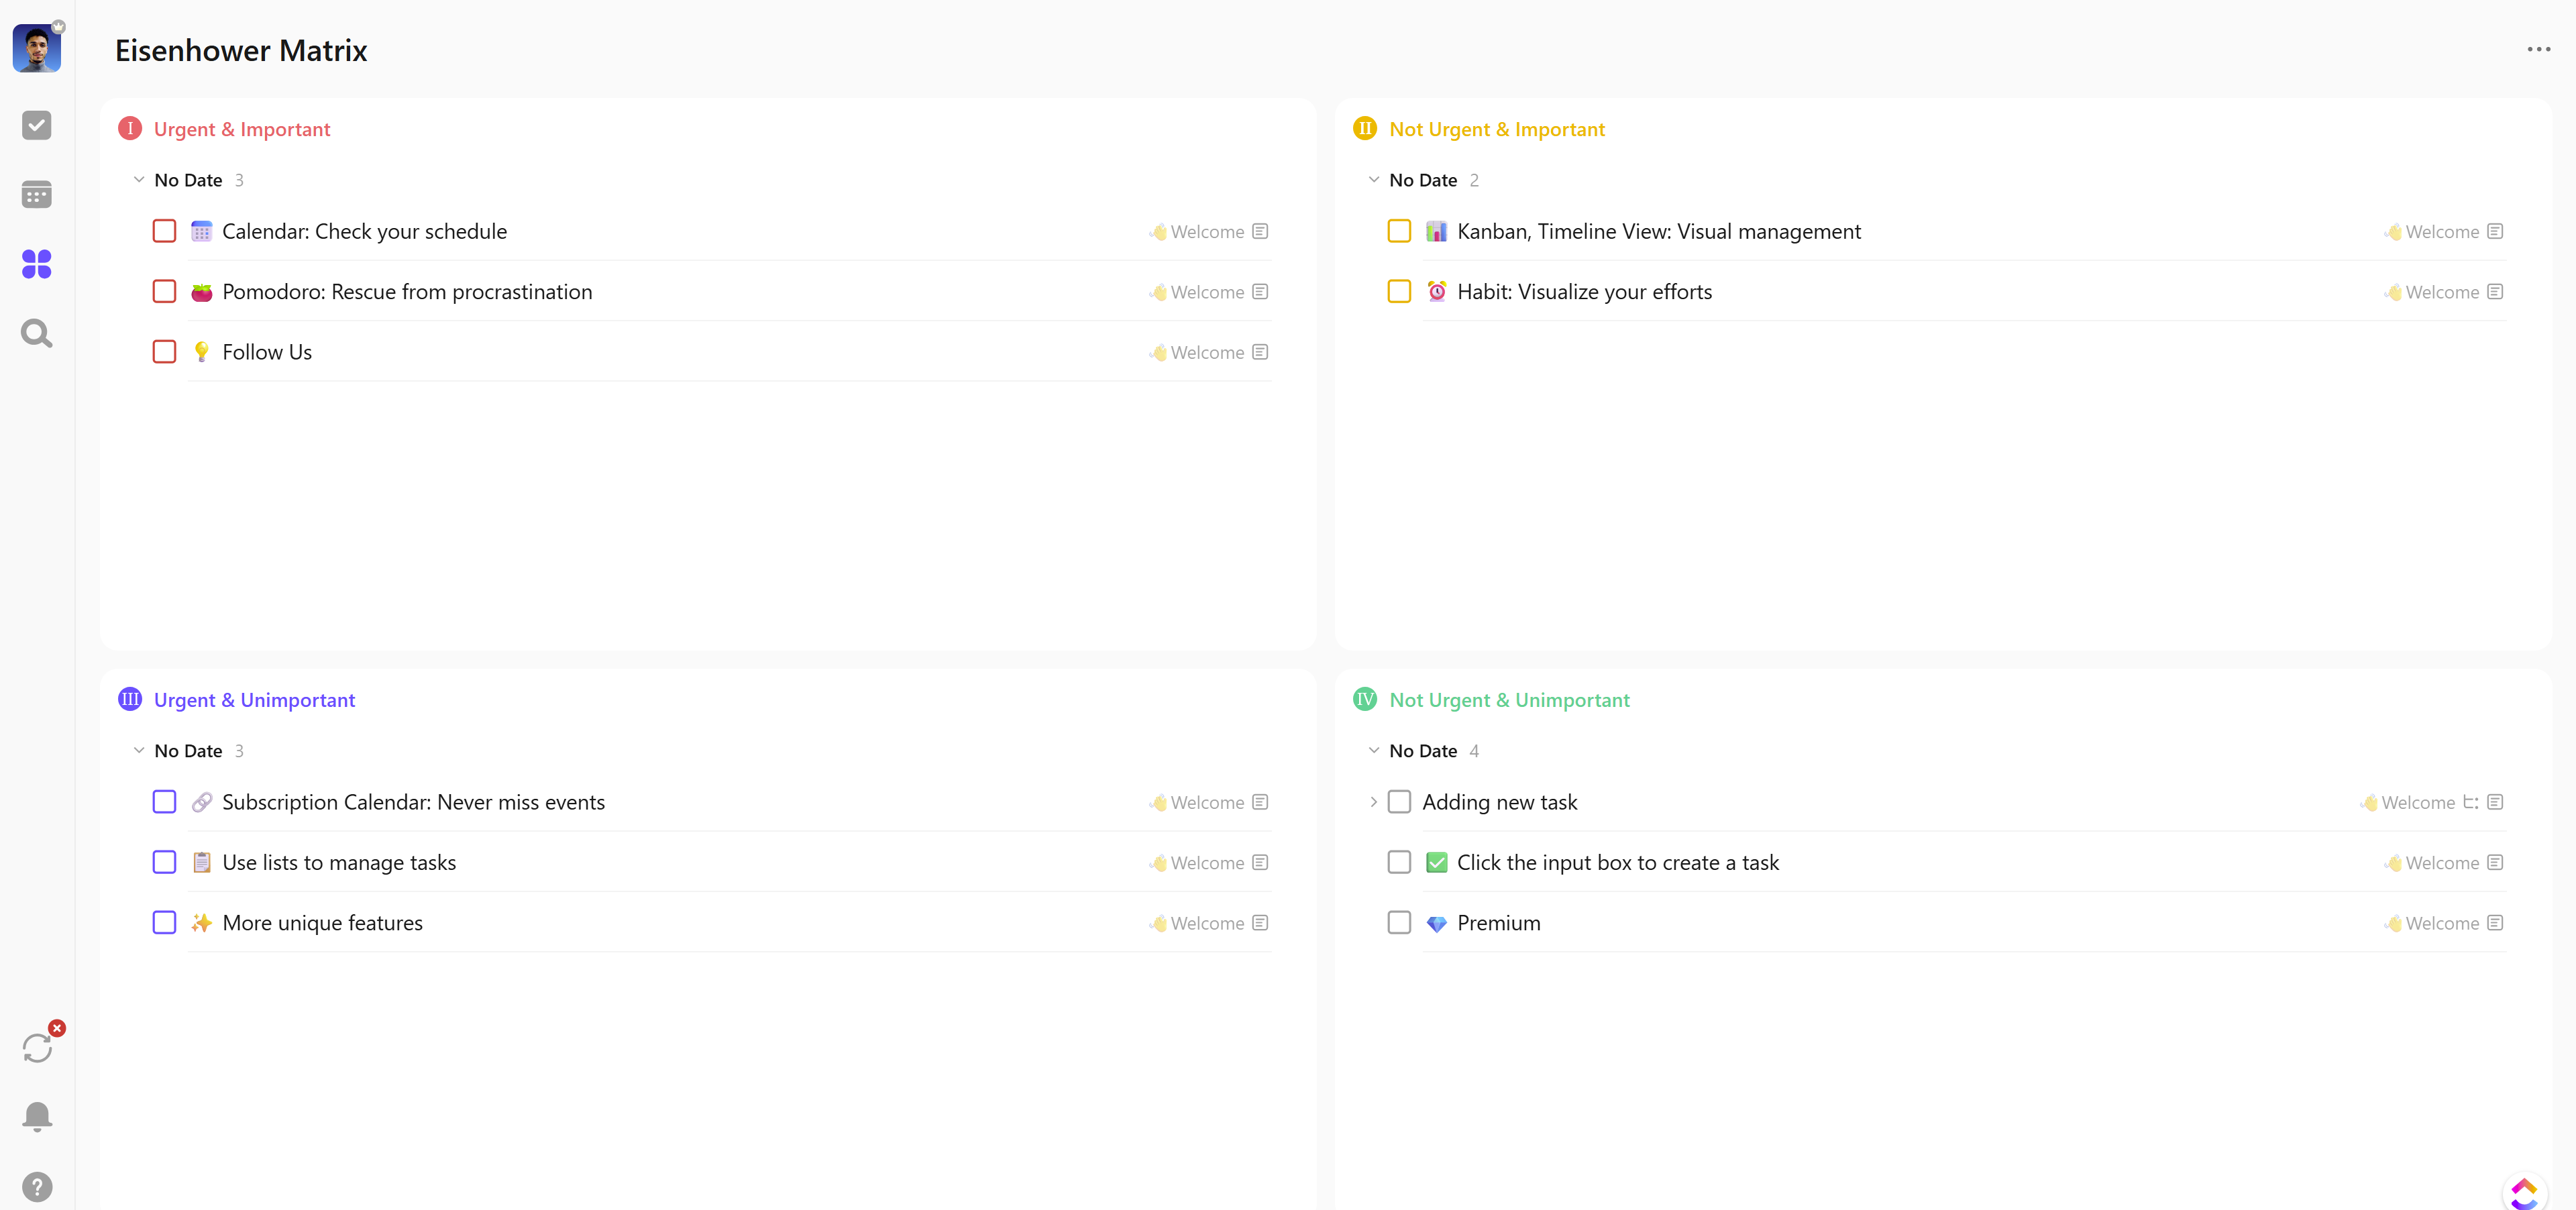Image resolution: width=2576 pixels, height=1210 pixels.
Task: Click the sync error icon
Action: [x=37, y=1047]
